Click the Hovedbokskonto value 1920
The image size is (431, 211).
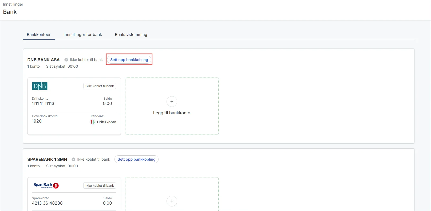(37, 121)
